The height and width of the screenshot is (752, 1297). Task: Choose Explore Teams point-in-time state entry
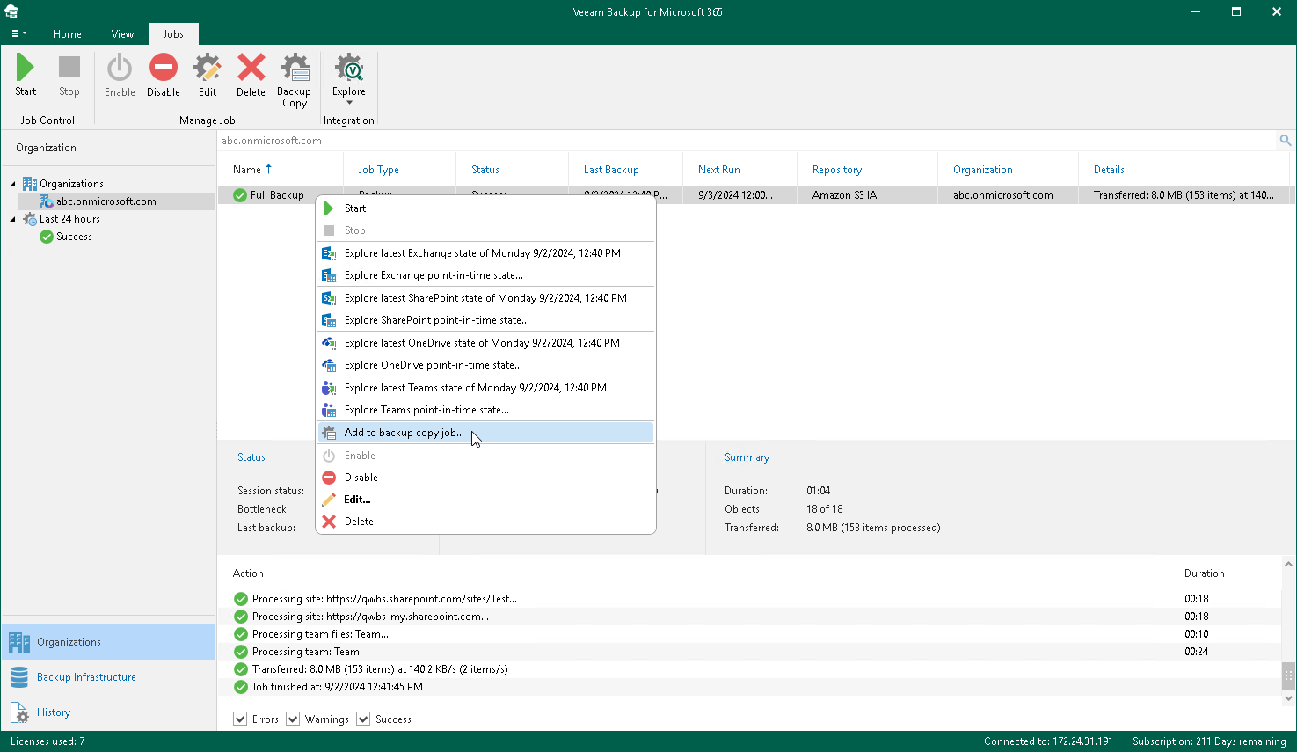485,410
